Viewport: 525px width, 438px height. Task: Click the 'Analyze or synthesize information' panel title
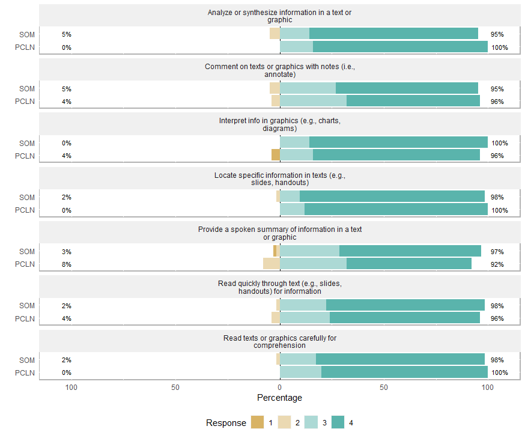(280, 16)
